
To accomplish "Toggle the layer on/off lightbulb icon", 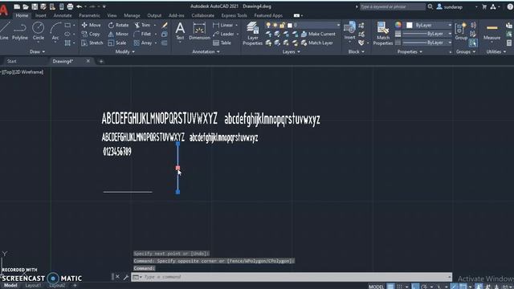I will point(268,25).
